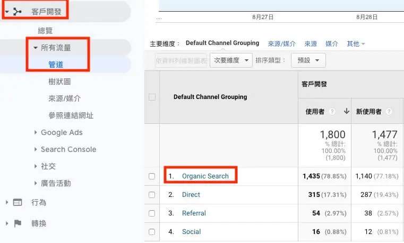
Task: Open the Referral channel link
Action: [194, 213]
